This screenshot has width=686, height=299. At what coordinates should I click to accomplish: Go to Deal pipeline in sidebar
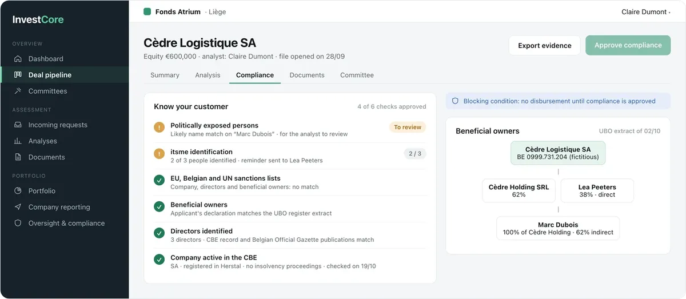(65, 75)
